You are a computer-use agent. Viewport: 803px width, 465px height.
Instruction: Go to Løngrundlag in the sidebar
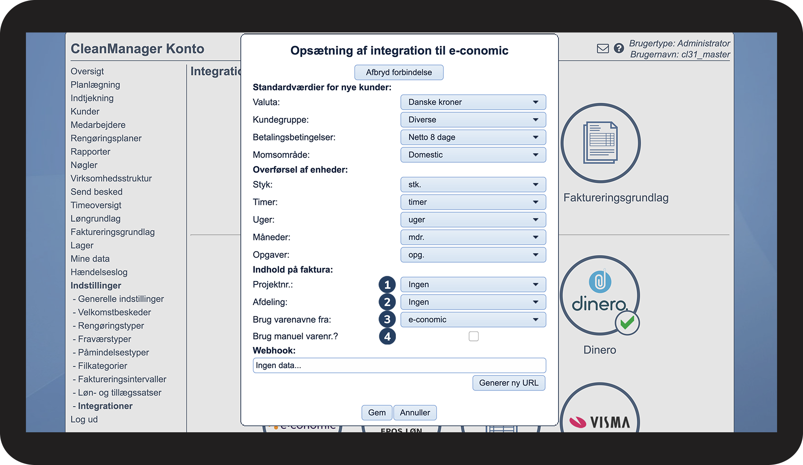[x=95, y=219]
